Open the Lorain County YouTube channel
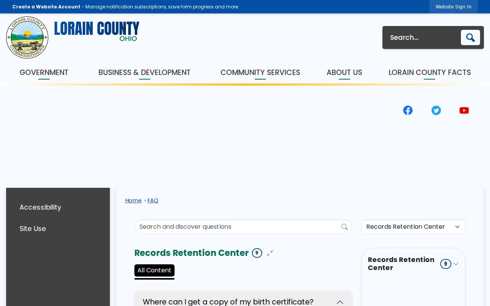The width and height of the screenshot is (490, 306). (464, 111)
